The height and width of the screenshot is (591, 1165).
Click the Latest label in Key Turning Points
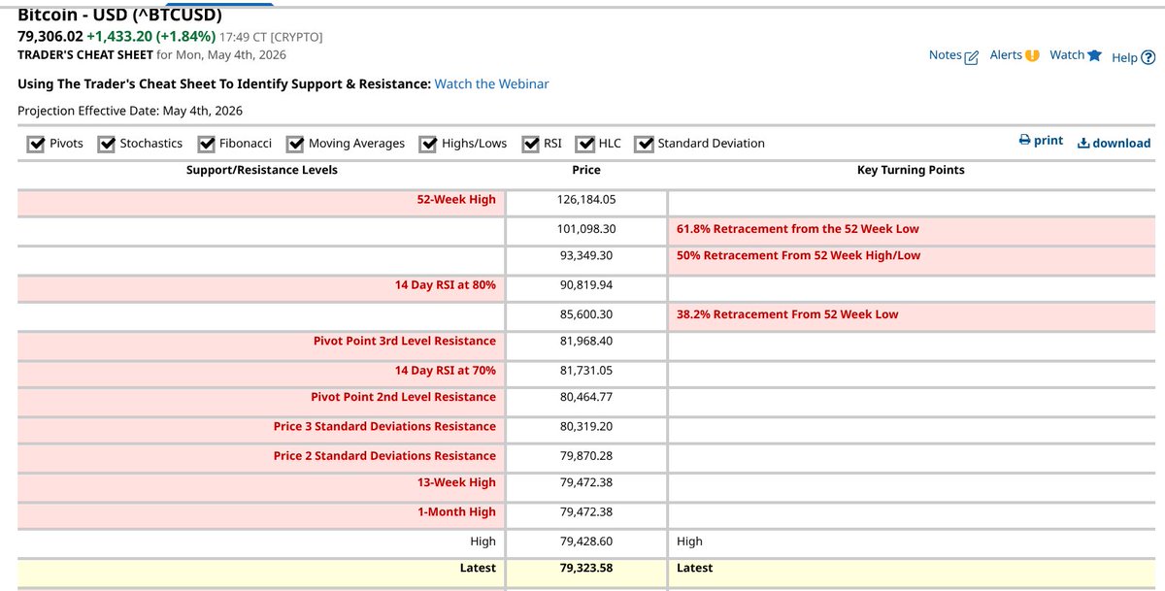[x=694, y=568]
